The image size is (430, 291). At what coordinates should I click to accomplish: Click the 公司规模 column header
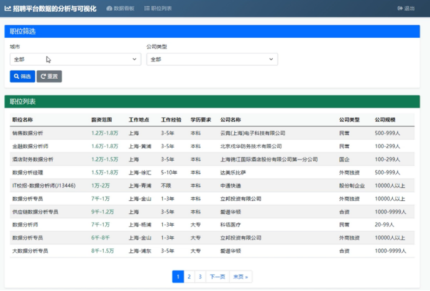pyautogui.click(x=385, y=120)
